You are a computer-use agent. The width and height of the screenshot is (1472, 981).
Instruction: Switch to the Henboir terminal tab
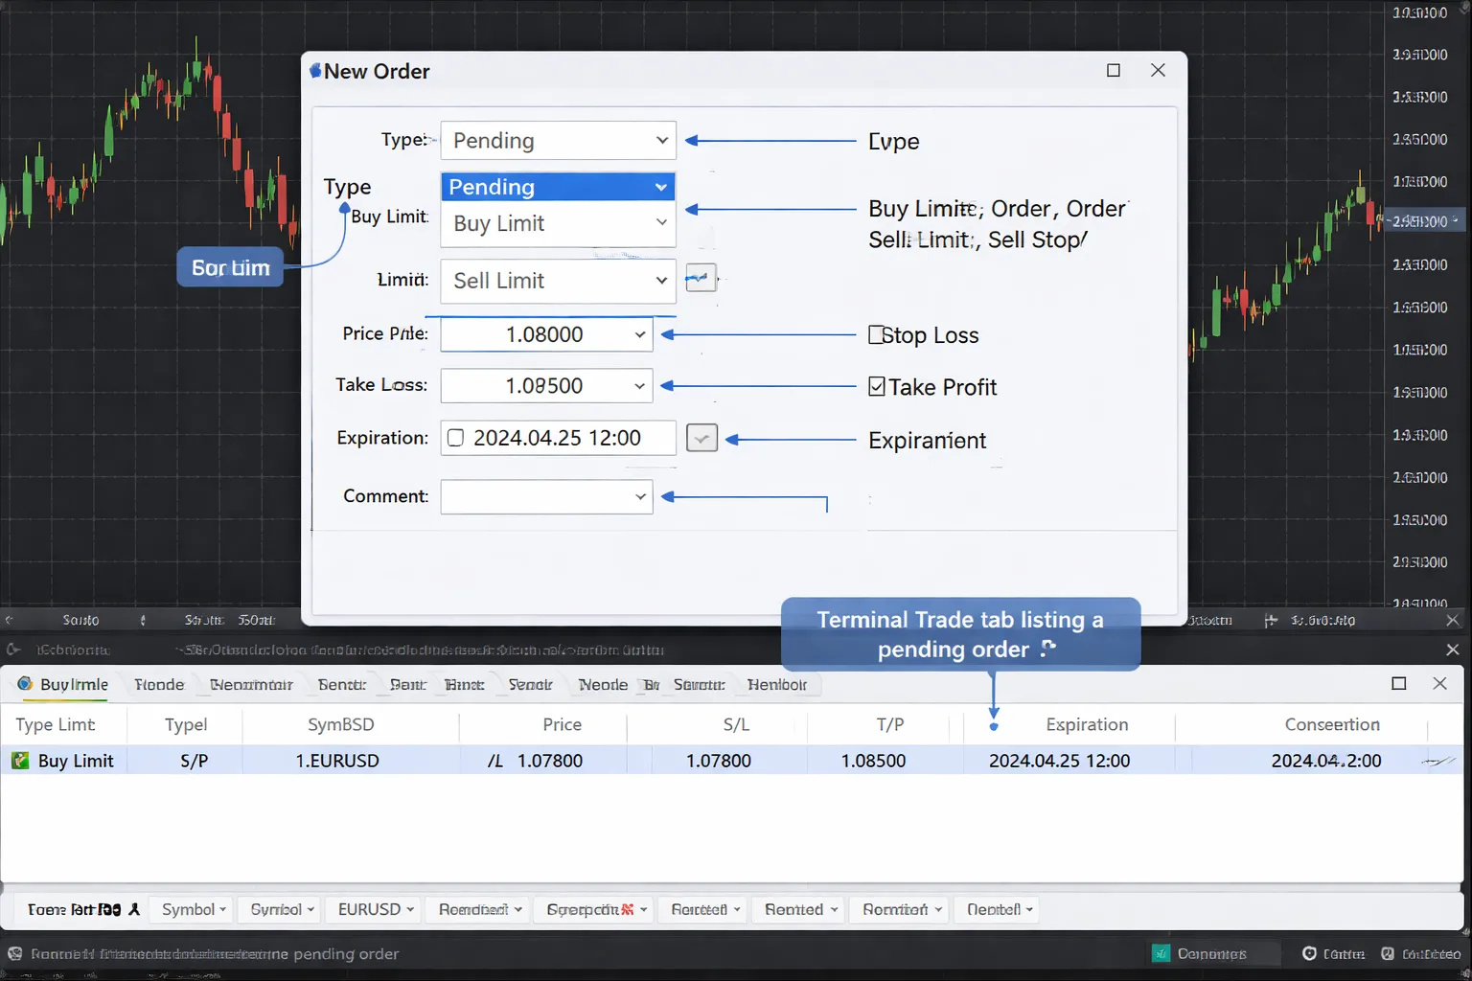tap(777, 684)
